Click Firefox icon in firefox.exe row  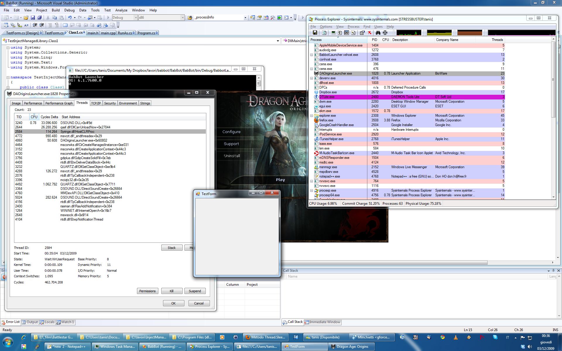coord(316,120)
